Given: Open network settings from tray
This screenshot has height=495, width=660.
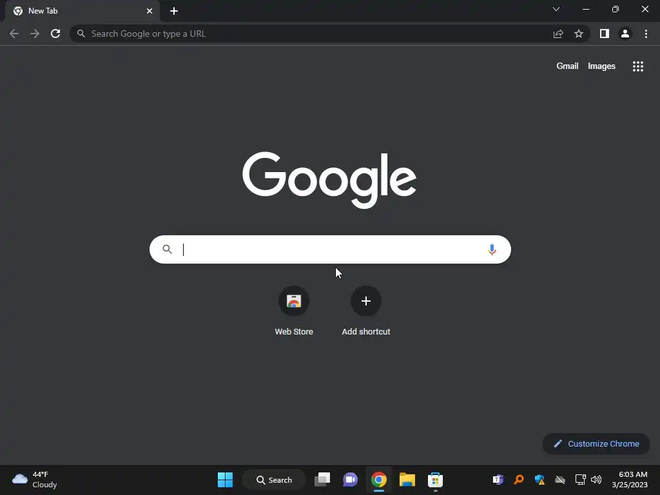Looking at the screenshot, I should coord(581,480).
